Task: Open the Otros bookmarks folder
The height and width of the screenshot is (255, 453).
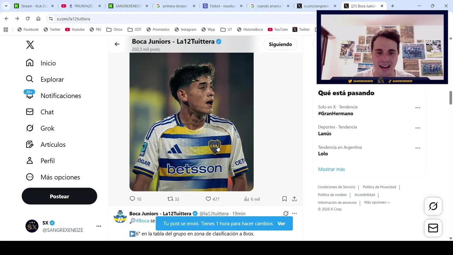Action: [114, 29]
